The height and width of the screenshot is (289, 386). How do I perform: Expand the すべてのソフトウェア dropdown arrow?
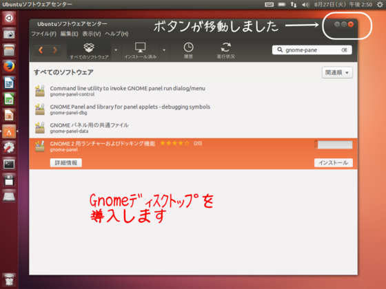116,50
